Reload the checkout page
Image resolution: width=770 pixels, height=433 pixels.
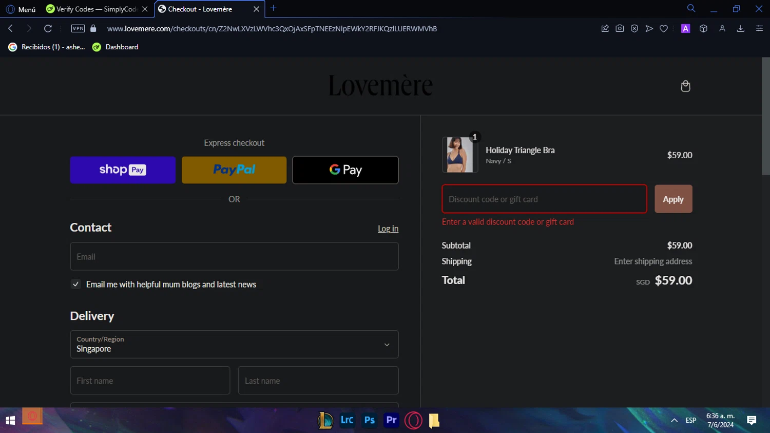click(x=48, y=28)
